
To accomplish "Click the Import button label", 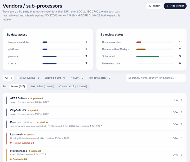I will coord(156,6).
